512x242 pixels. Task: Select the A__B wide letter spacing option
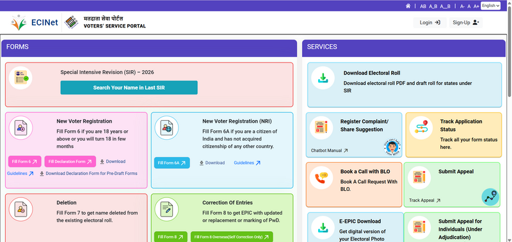tap(445, 6)
